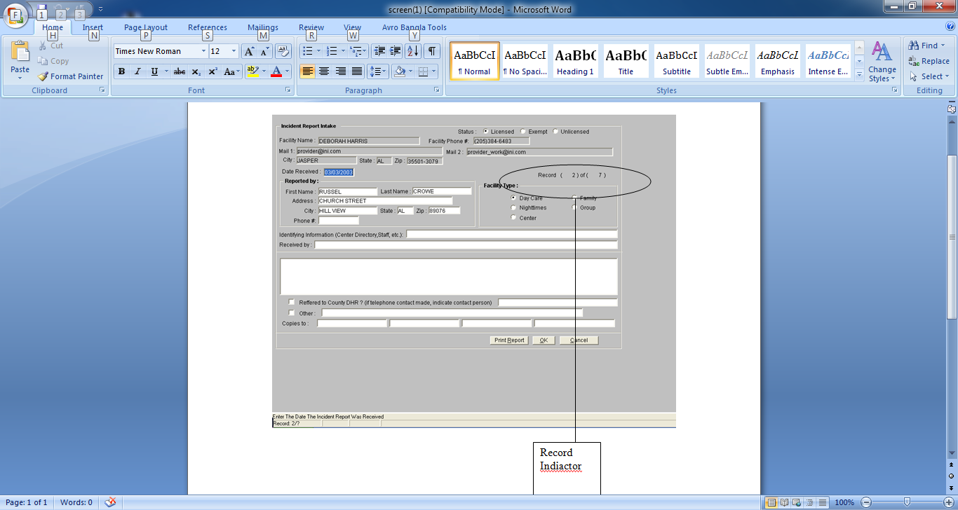Align text left
Screen dimensions: 958x510
click(x=307, y=71)
